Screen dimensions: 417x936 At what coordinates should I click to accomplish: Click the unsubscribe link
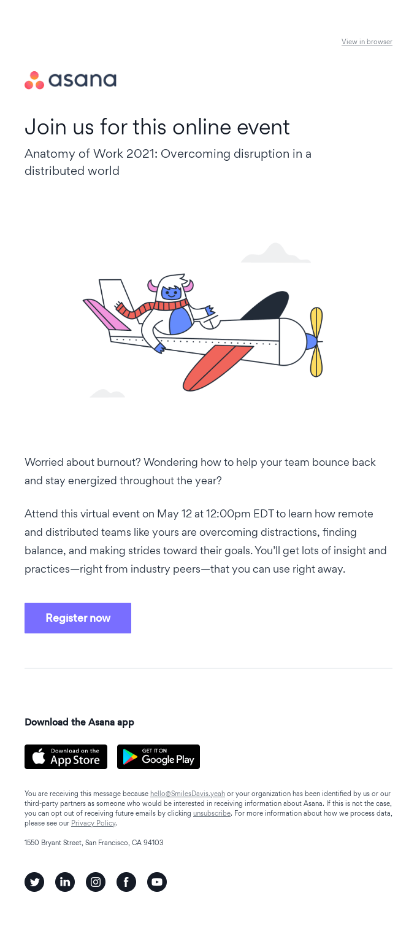coord(212,813)
